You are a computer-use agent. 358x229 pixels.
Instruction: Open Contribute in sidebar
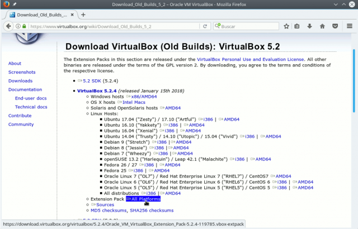tap(20, 116)
